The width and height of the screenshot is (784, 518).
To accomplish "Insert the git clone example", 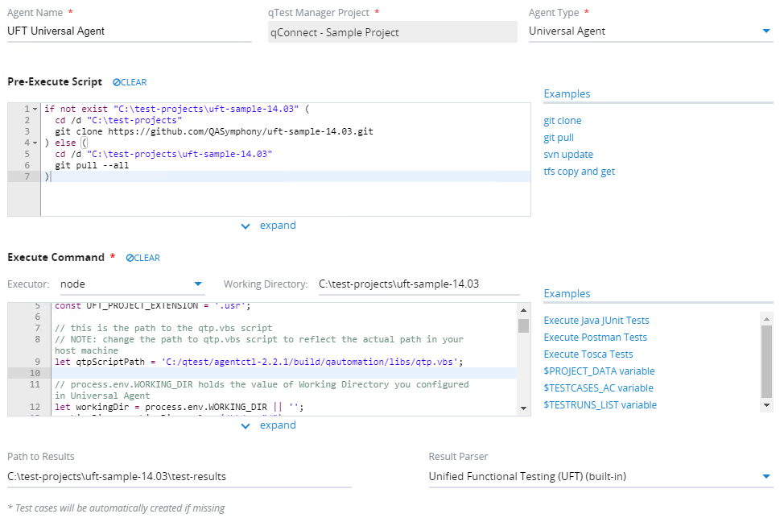I will (563, 121).
